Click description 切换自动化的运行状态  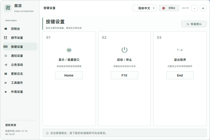(124, 66)
